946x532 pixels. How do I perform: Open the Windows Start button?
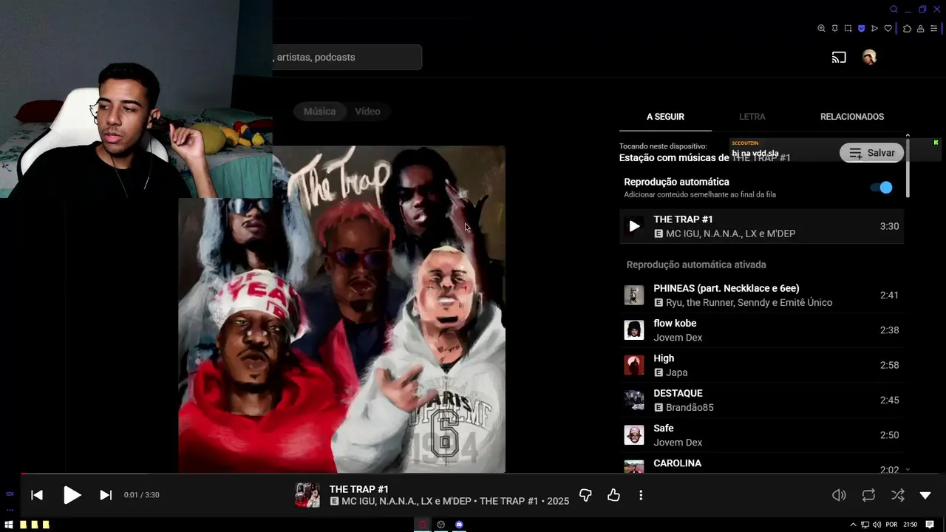pos(9,525)
